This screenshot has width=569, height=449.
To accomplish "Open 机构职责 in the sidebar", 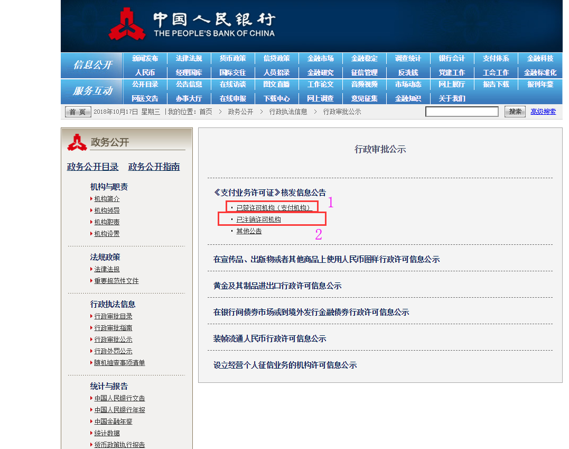I will (107, 222).
